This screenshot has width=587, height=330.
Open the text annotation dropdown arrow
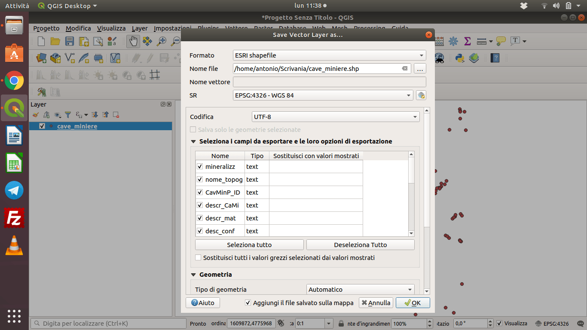(525, 42)
